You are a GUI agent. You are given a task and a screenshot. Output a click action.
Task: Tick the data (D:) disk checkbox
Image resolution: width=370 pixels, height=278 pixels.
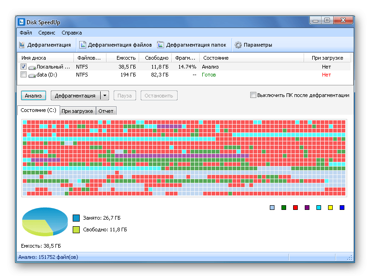coord(23,75)
